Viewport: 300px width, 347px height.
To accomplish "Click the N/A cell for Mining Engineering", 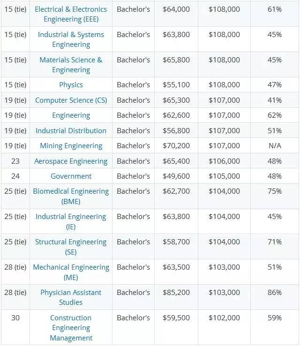I will pos(275,146).
